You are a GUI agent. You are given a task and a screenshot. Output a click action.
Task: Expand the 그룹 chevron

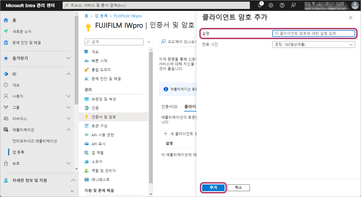click(68, 107)
